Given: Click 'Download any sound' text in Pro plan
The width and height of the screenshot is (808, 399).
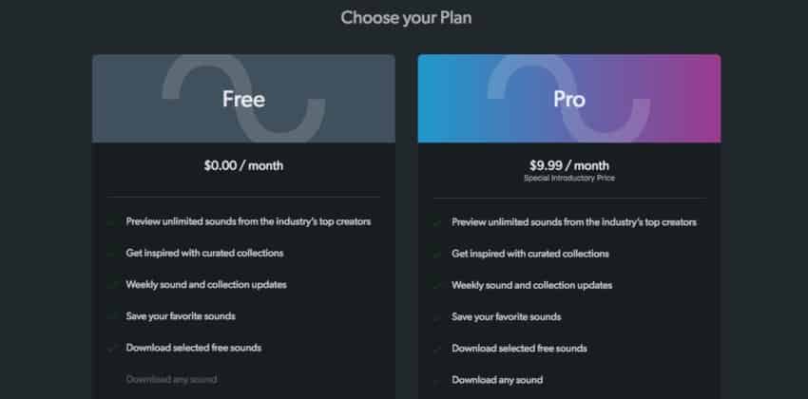Looking at the screenshot, I should (x=497, y=380).
